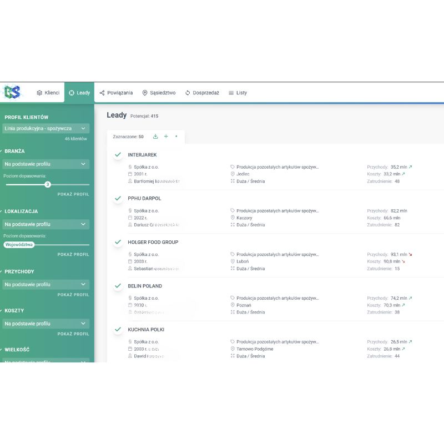Image resolution: width=444 pixels, height=444 pixels.
Task: Toggle the BELIN POLAND selection checkmark
Action: tap(118, 286)
